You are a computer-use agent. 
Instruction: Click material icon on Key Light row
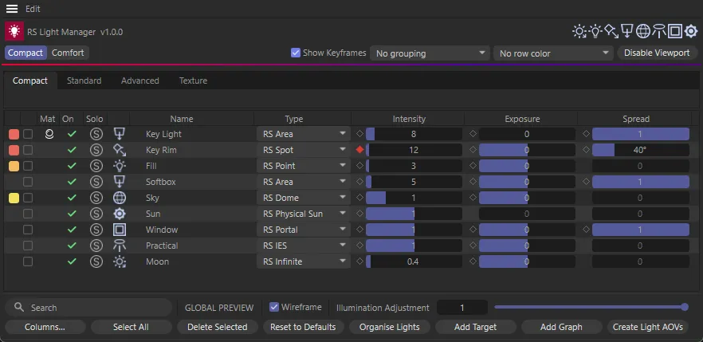[x=49, y=134]
